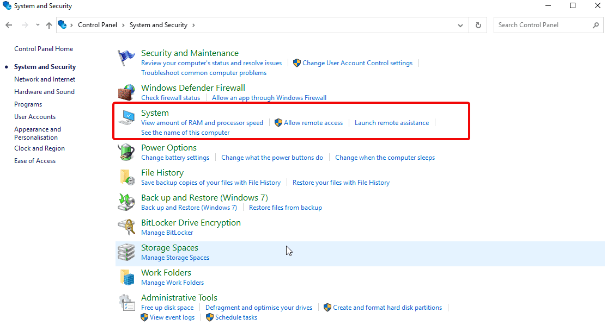Screen dimensions: 607x325
Task: Click the File History folder icon
Action: (126, 177)
